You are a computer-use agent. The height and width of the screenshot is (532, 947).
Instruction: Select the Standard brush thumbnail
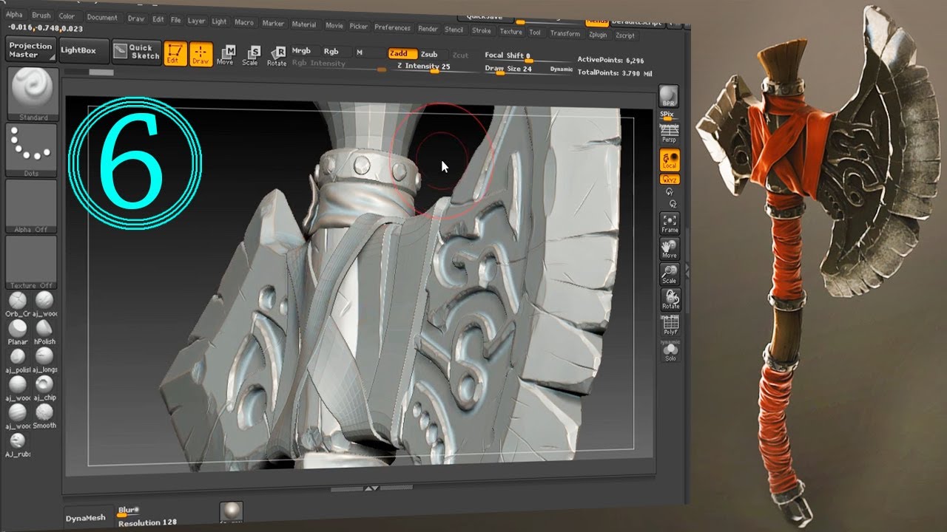[33, 93]
